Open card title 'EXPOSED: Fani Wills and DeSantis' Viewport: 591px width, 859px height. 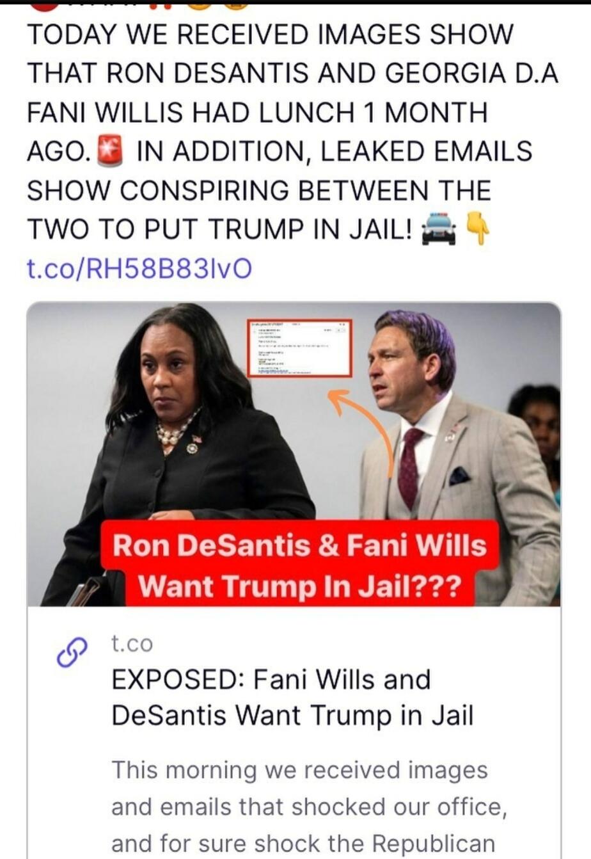point(292,696)
